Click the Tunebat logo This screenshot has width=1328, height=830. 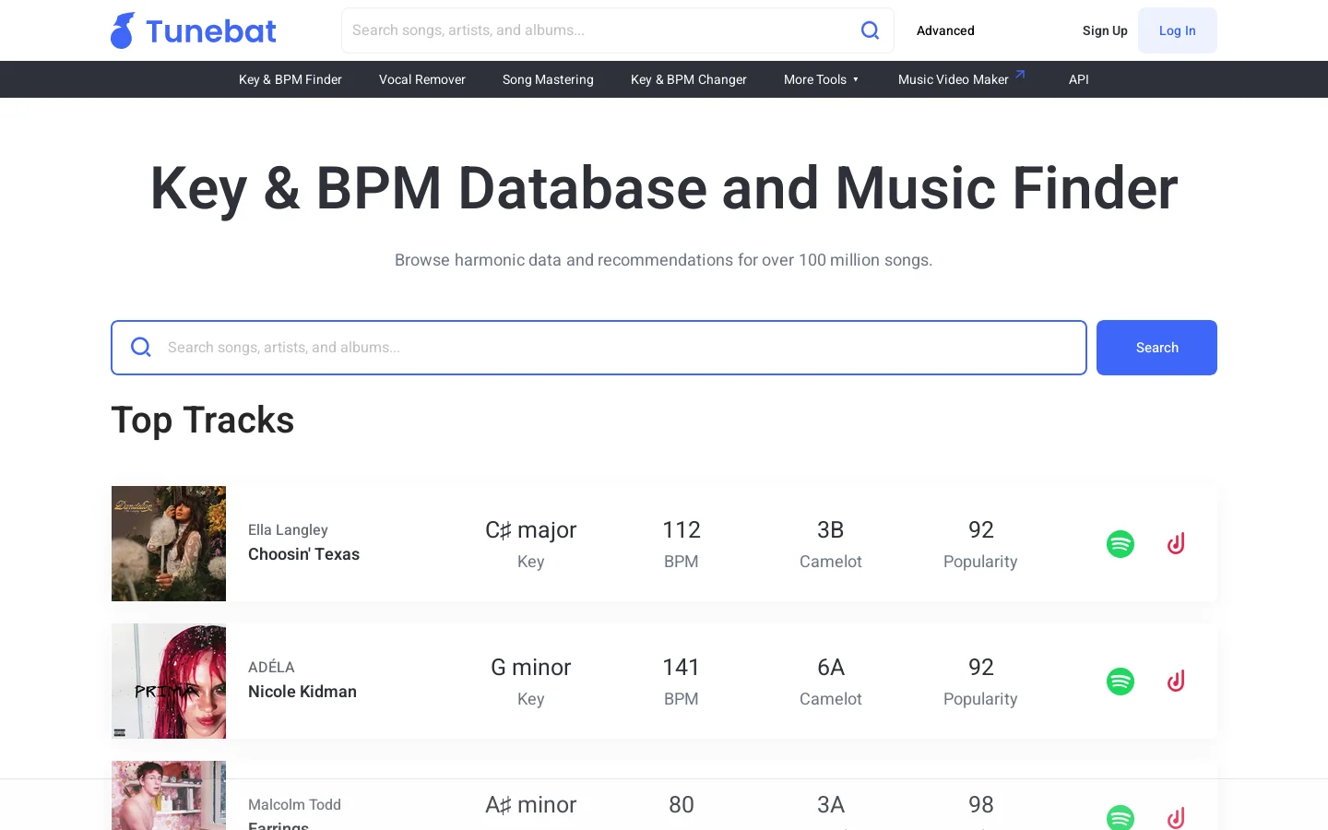tap(193, 30)
